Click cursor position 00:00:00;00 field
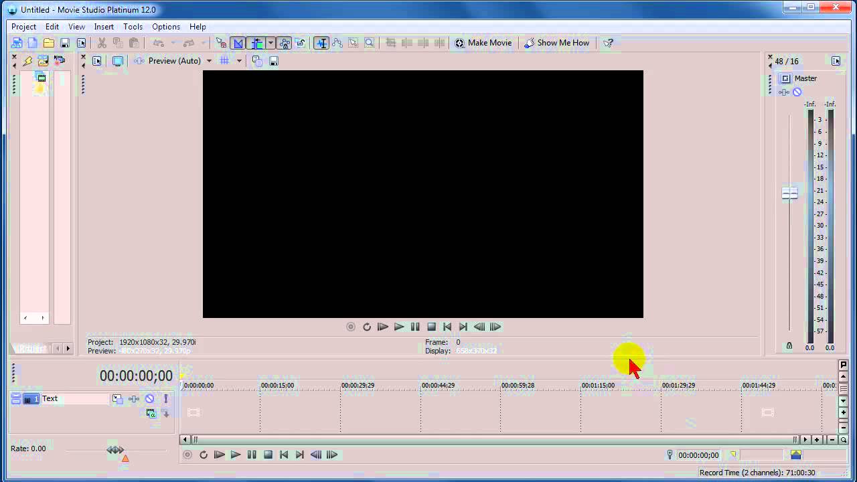 (x=698, y=455)
